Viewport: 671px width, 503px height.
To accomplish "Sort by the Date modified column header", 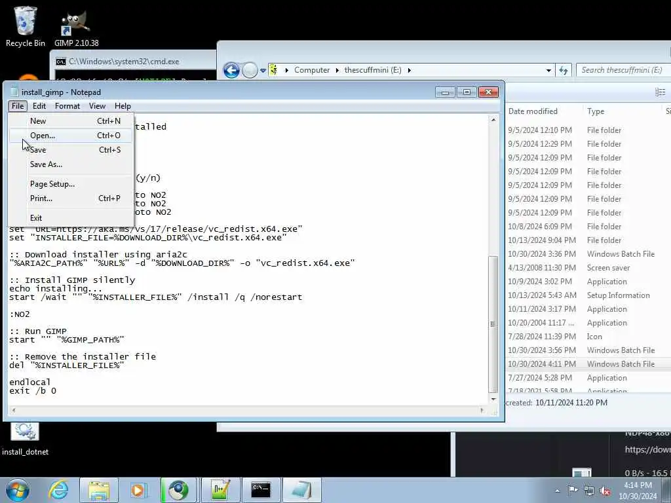I will [x=533, y=111].
